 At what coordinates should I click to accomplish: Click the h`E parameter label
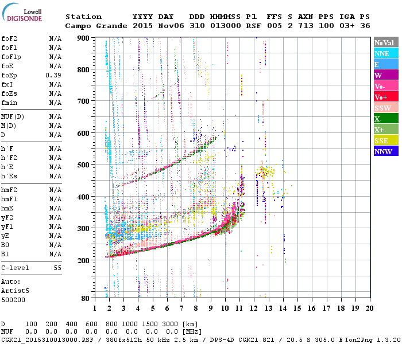[x=7, y=167]
